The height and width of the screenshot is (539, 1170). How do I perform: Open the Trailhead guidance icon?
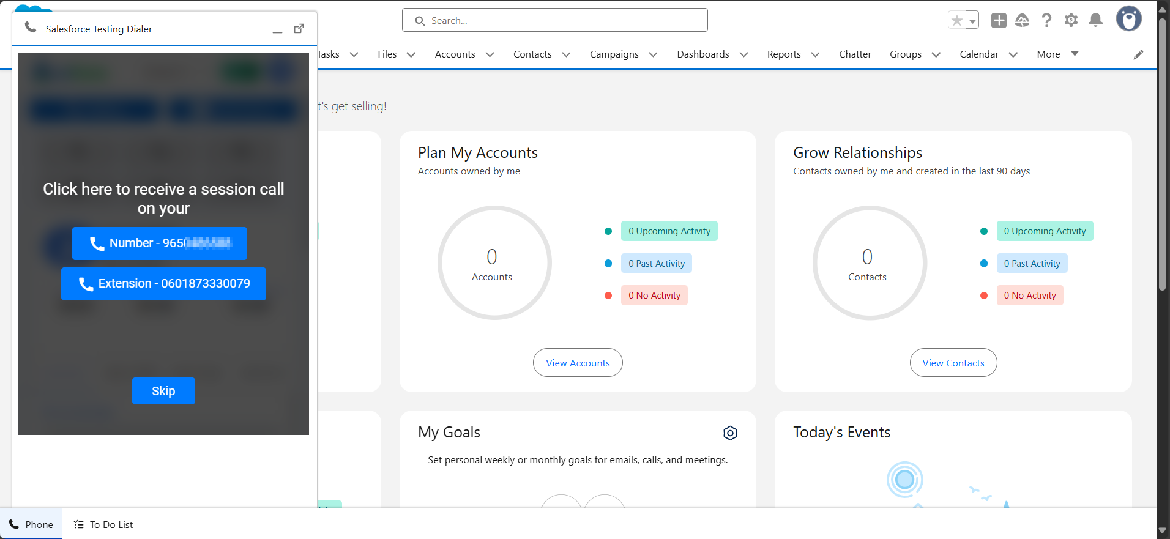coord(1023,20)
